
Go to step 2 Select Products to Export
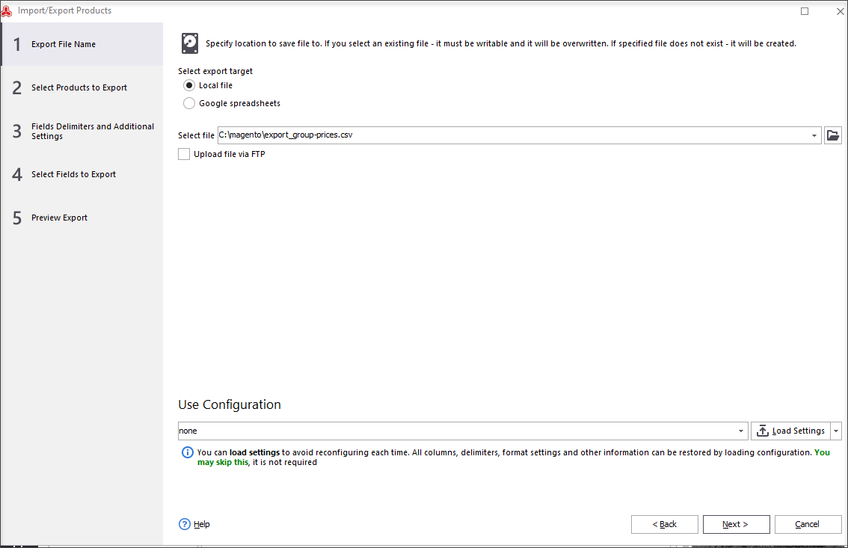point(82,87)
